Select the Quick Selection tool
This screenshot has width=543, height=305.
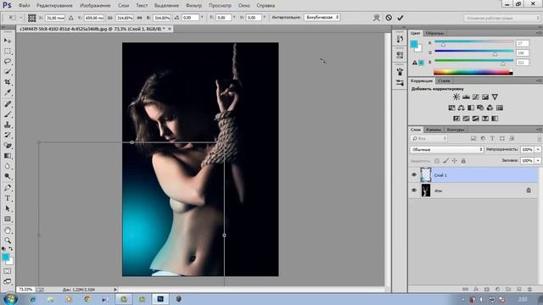click(x=8, y=72)
